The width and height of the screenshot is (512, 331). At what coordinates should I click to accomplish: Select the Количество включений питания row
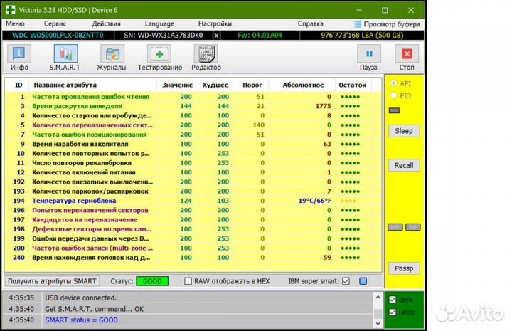click(193, 172)
